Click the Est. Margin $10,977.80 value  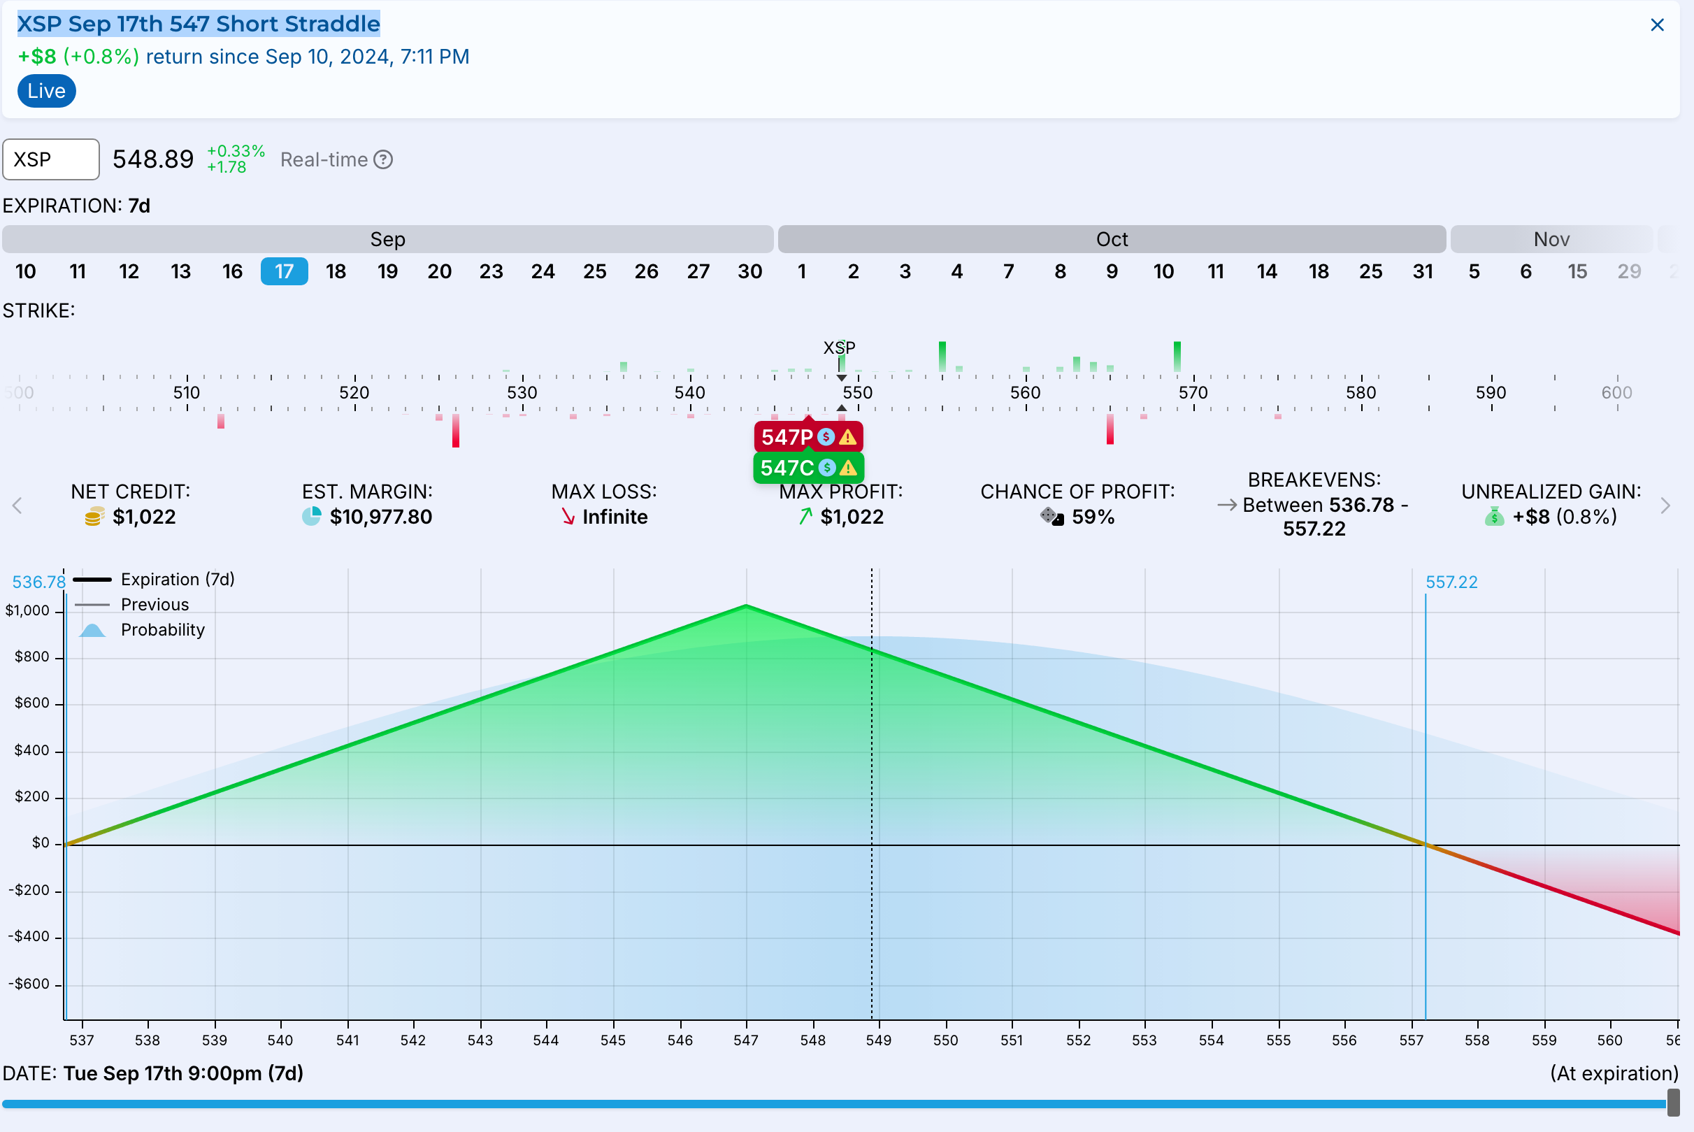click(381, 517)
